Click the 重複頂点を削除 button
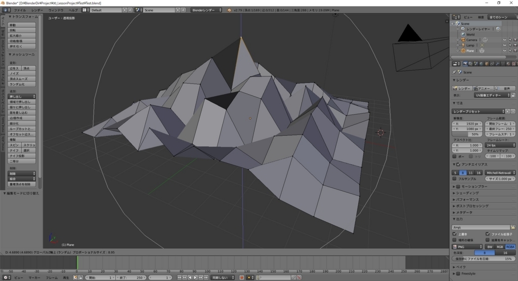 tap(21, 184)
